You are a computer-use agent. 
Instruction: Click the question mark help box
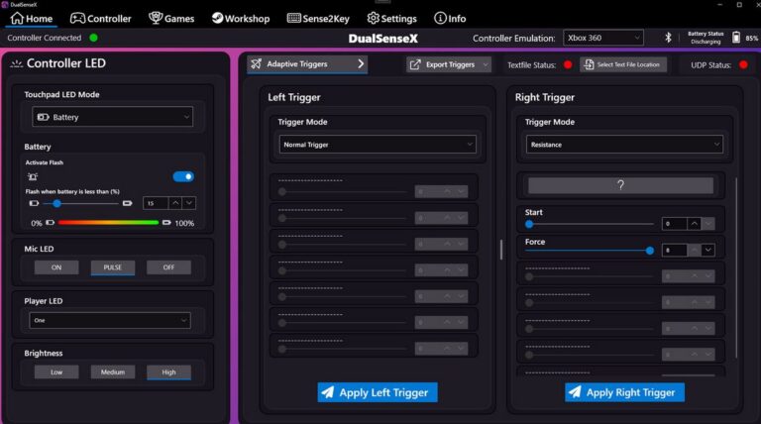point(619,185)
